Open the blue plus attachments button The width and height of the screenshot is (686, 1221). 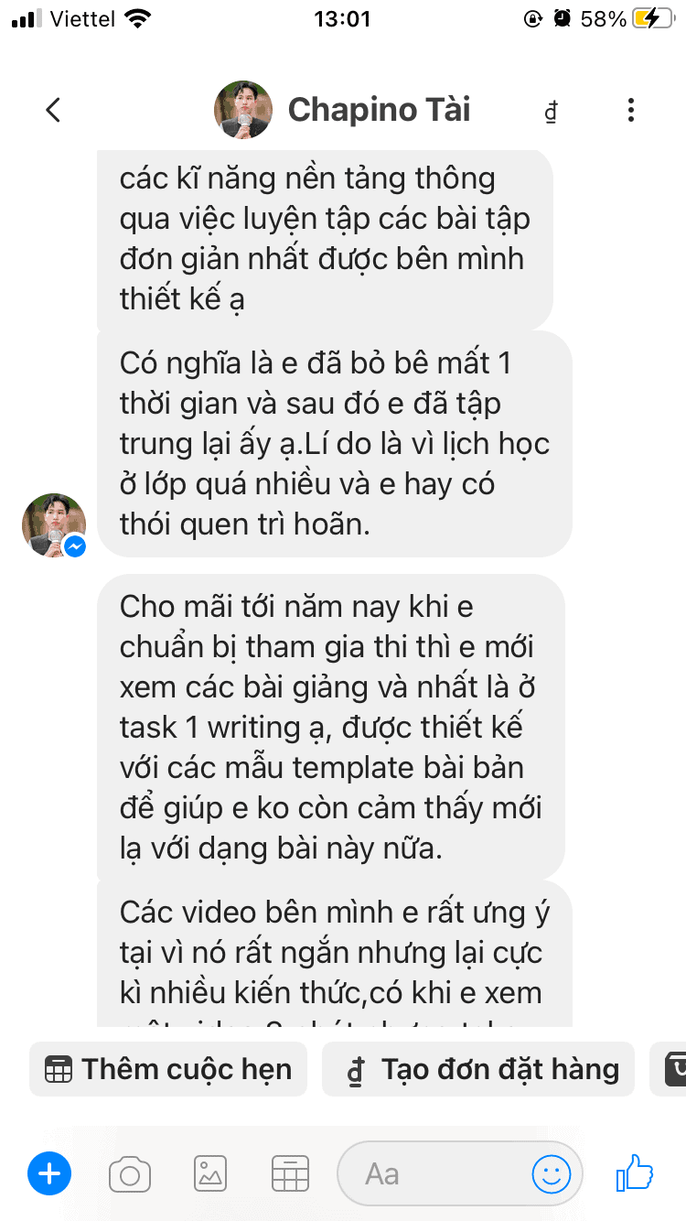pos(49,1173)
